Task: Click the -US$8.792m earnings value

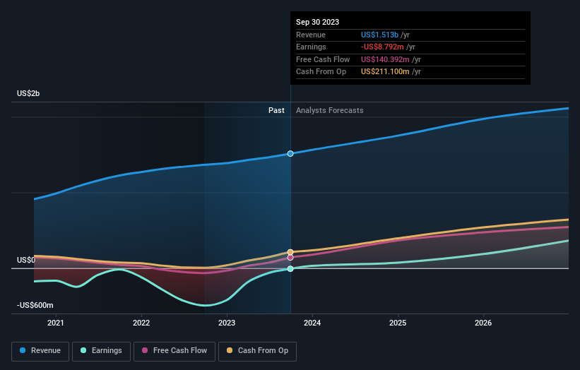Action: pyautogui.click(x=382, y=47)
